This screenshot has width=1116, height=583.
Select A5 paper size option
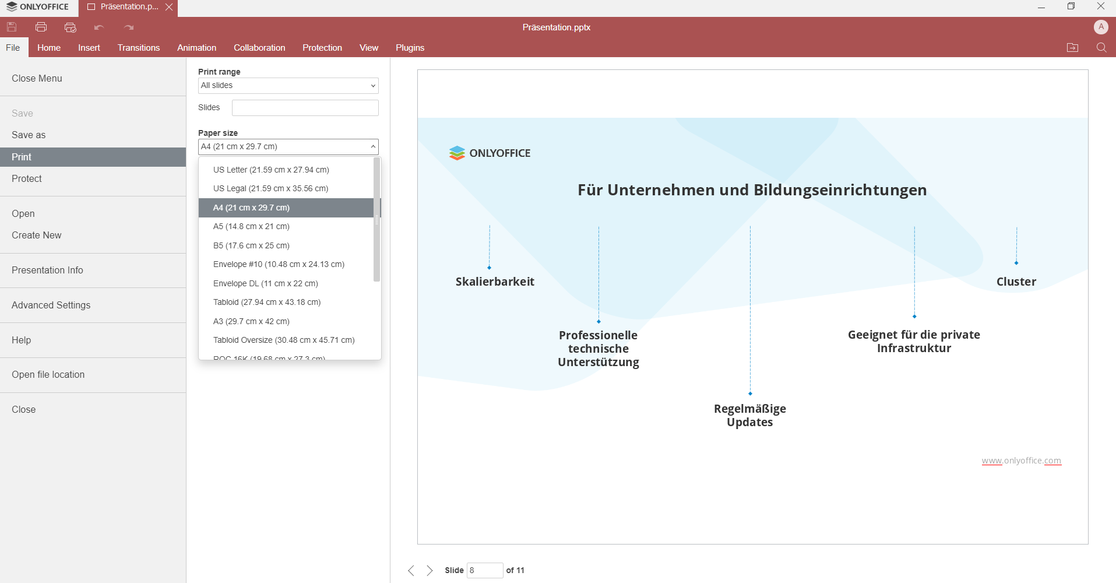[x=251, y=226]
